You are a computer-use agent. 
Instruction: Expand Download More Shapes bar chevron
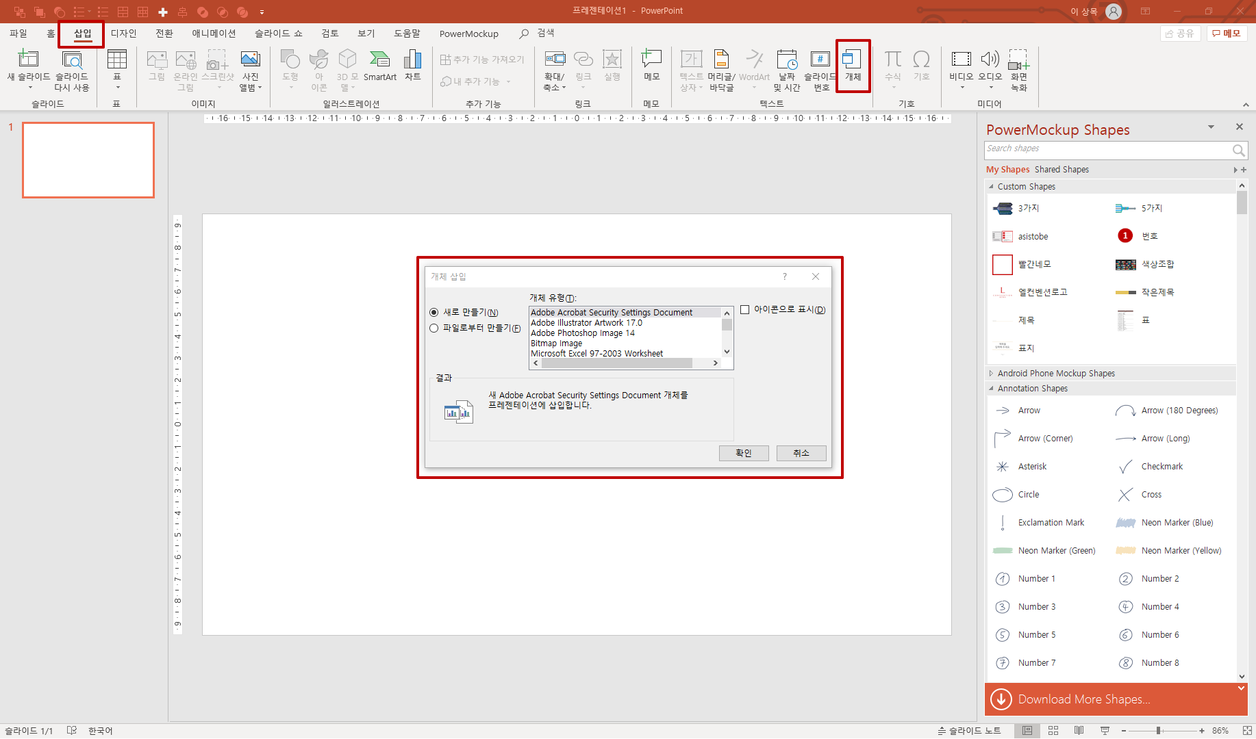click(x=1241, y=688)
